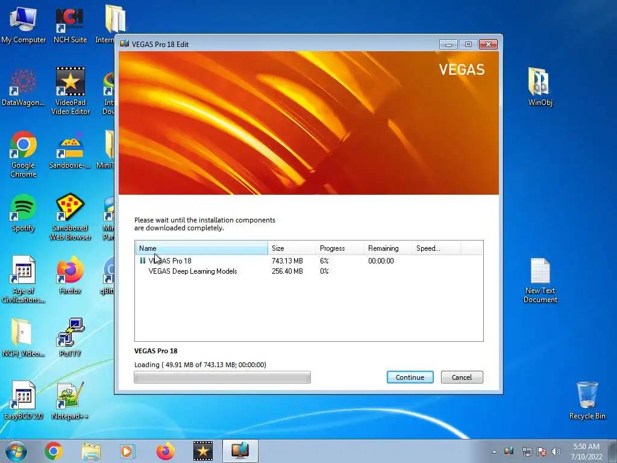Sort downloads by the Name column header
The height and width of the screenshot is (463, 617).
point(201,248)
